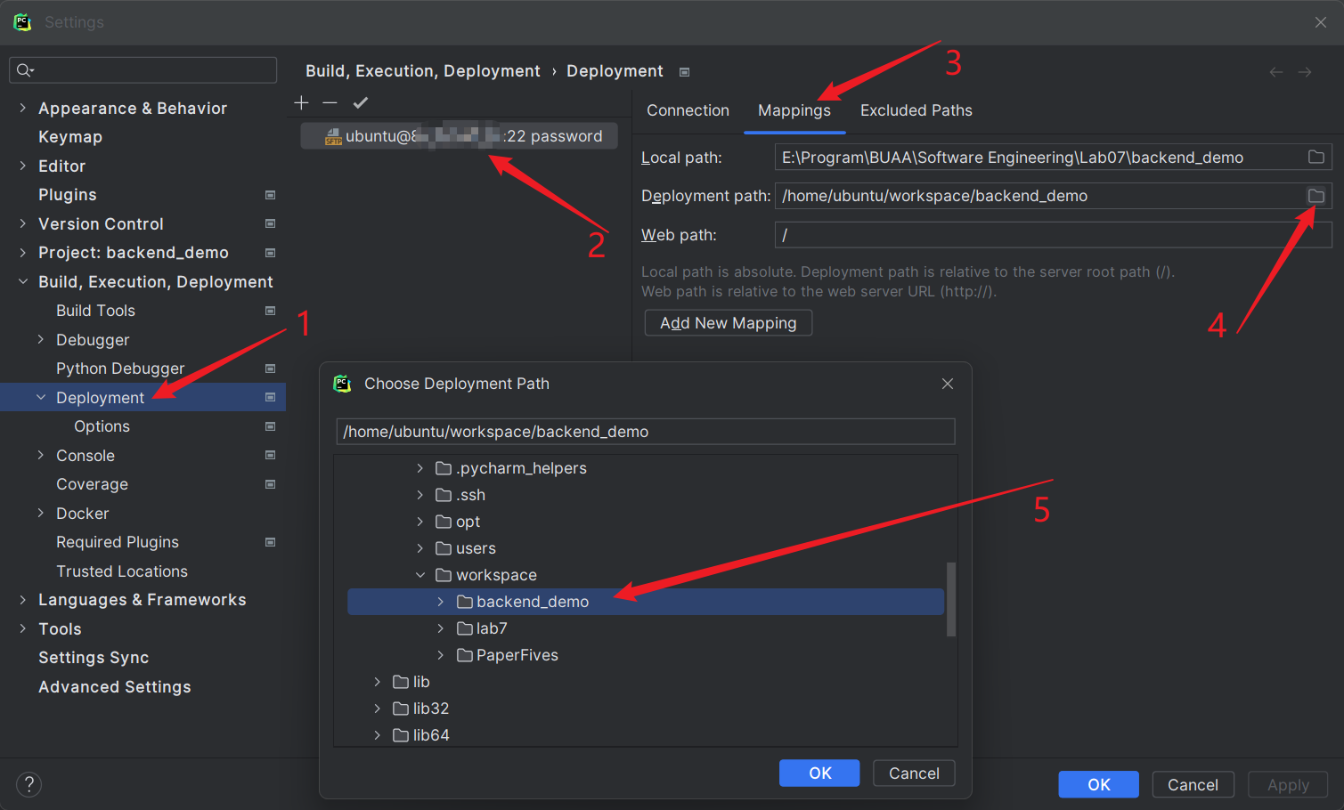1344x810 pixels.
Task: Click the set as default checkmark icon
Action: point(360,103)
